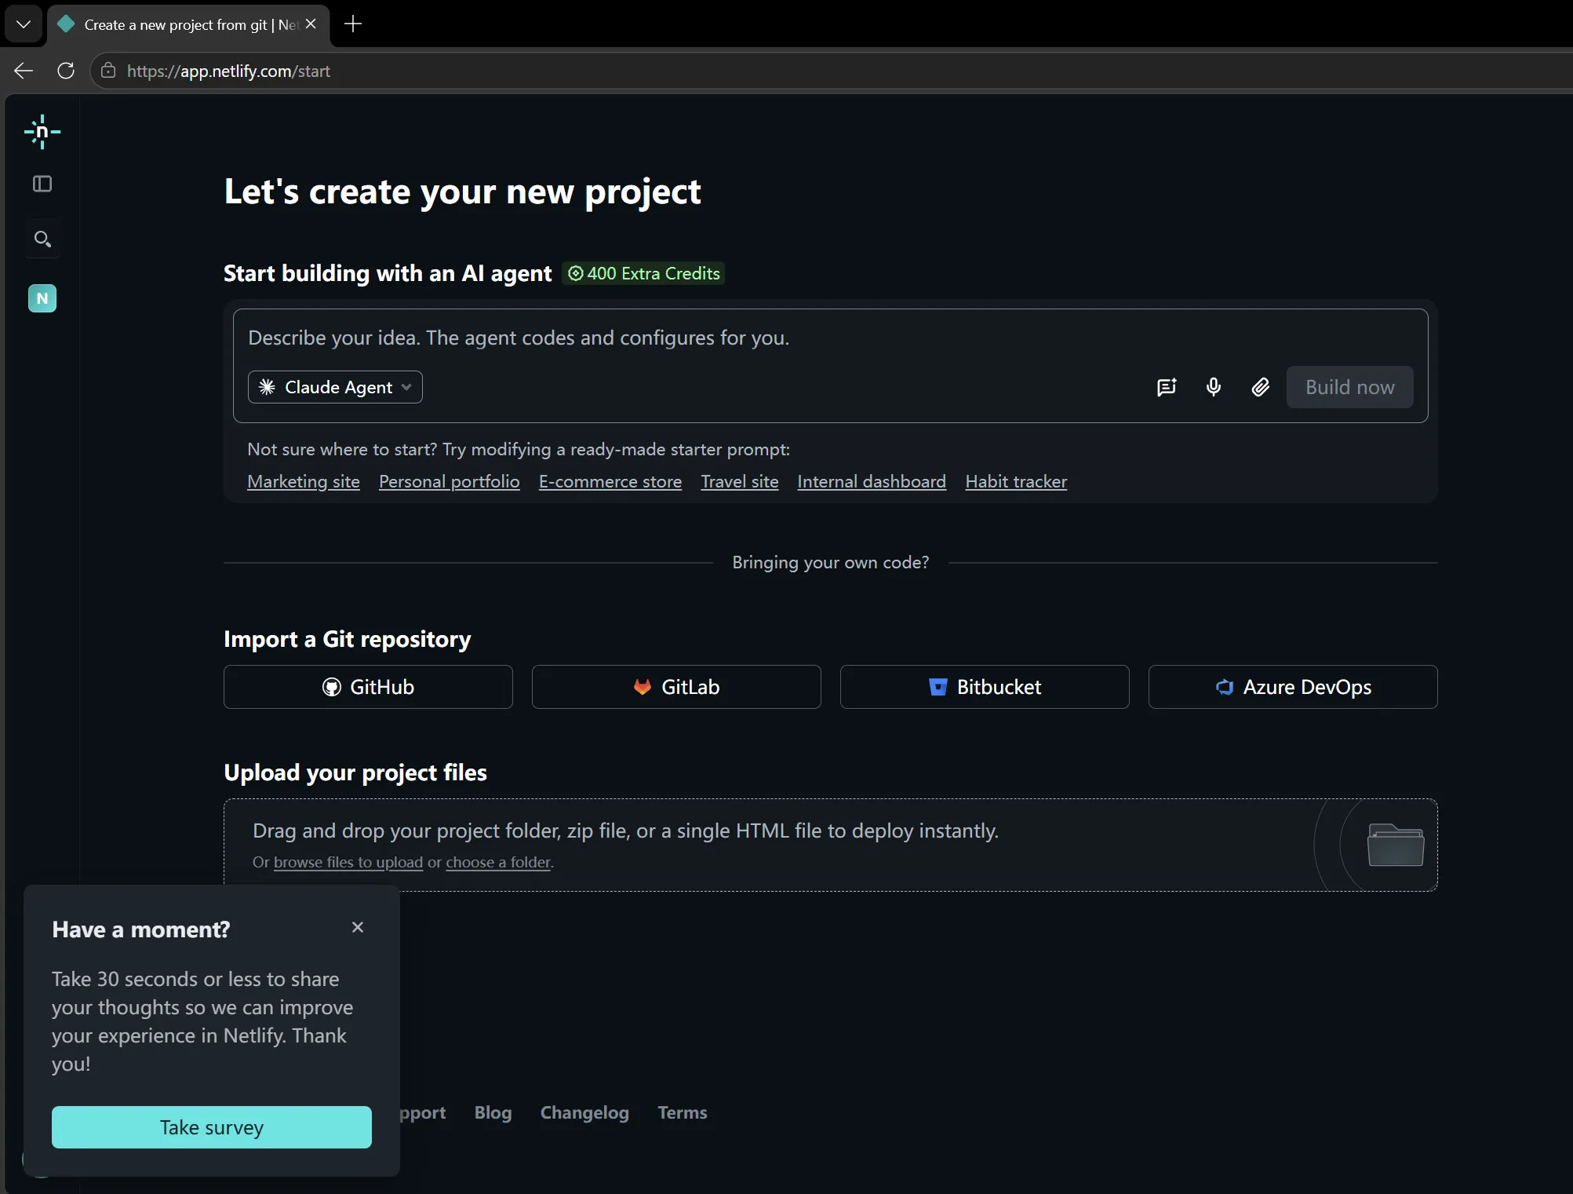This screenshot has width=1573, height=1194.
Task: Select the Habit tracker starter prompt
Action: coord(1016,481)
